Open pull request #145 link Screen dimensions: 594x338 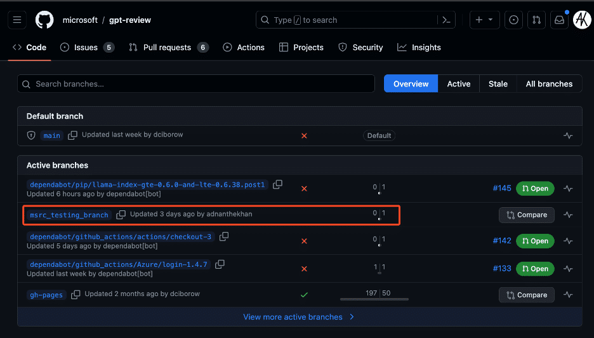pyautogui.click(x=501, y=188)
